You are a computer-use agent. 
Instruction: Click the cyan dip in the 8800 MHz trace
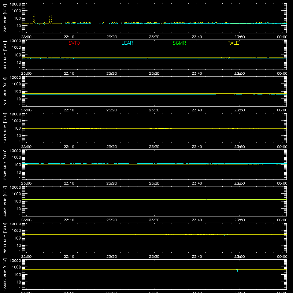[226, 235]
